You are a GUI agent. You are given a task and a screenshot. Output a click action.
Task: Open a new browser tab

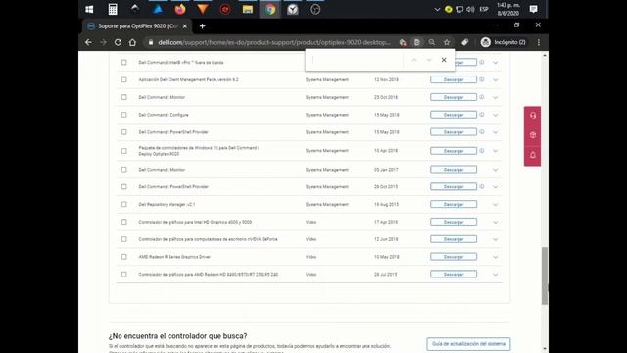pos(203,26)
